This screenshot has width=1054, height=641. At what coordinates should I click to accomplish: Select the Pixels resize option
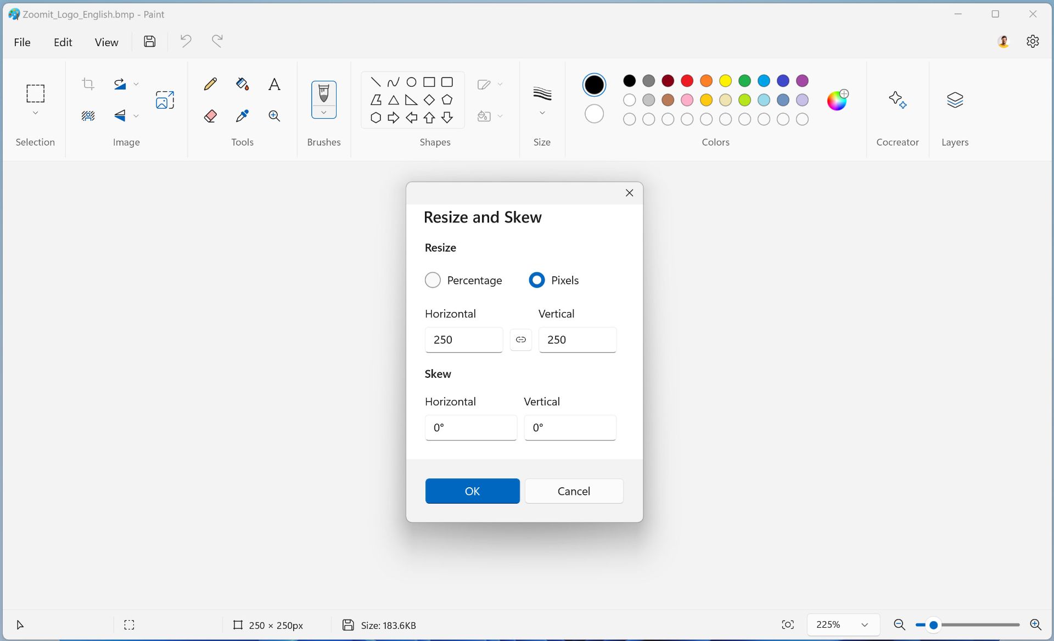pos(536,280)
